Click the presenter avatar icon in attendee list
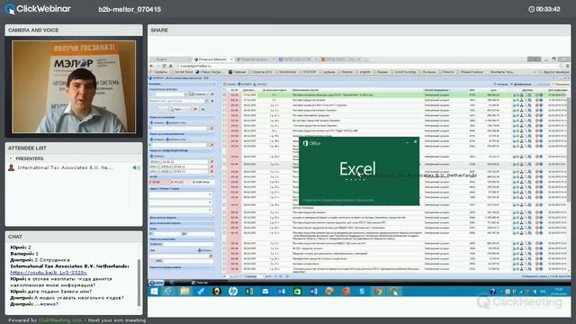Image resolution: width=576 pixels, height=324 pixels. (12, 167)
